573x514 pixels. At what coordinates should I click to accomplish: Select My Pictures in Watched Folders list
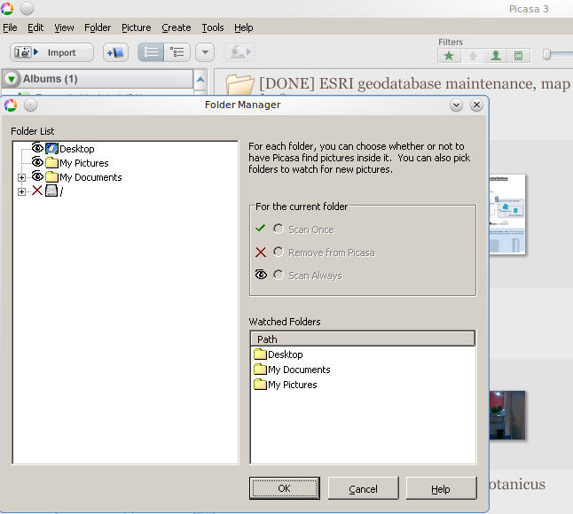(x=293, y=385)
